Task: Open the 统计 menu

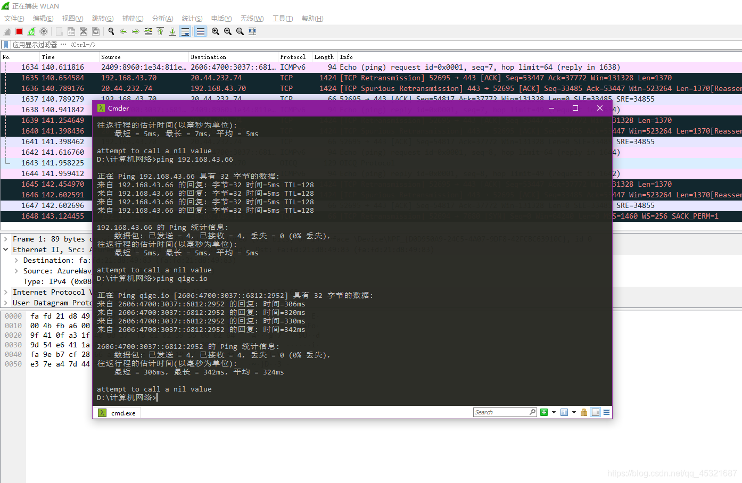Action: pos(192,19)
